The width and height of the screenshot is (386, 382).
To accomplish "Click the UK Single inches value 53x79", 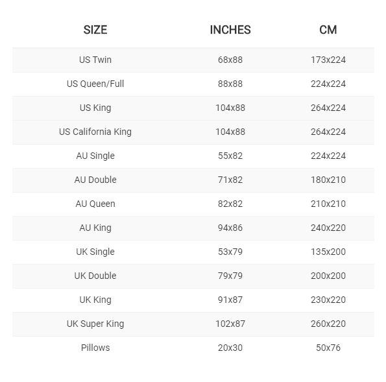I will (230, 252).
